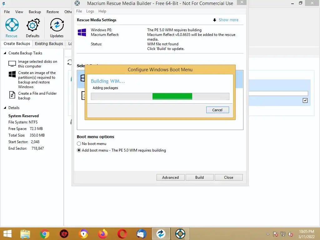Open the Windows Start button

point(7,234)
